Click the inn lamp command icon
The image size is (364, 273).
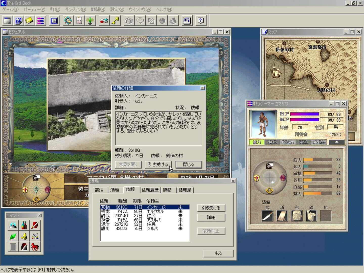click(x=13, y=225)
